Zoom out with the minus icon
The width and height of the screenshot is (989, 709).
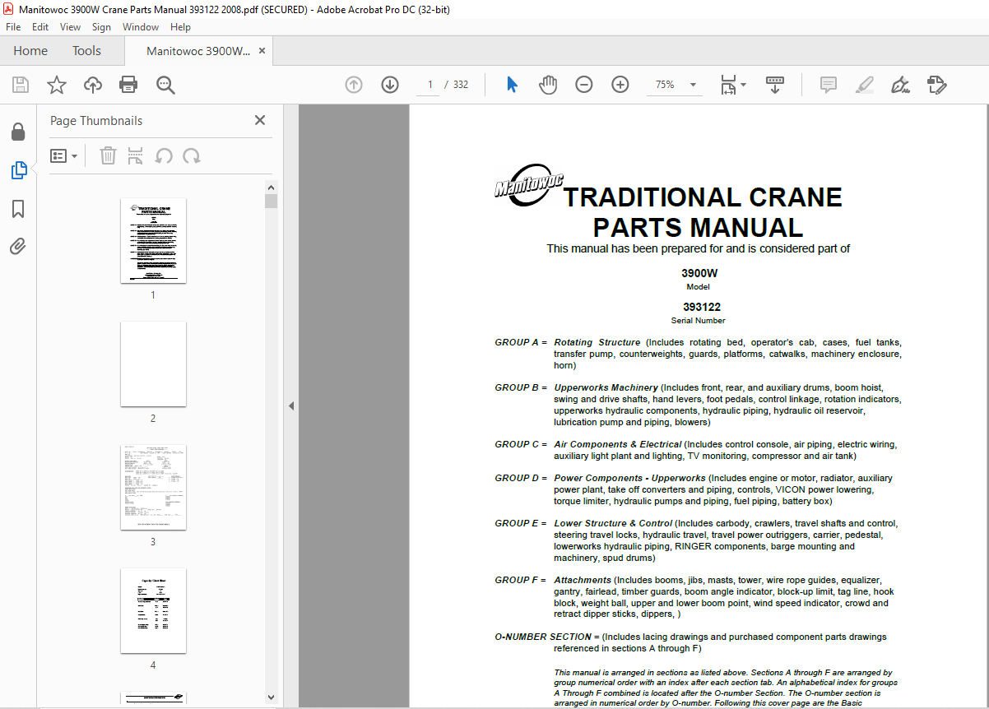coord(584,85)
